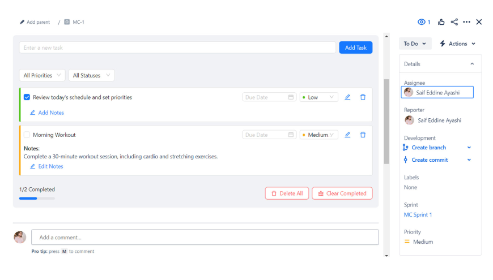The width and height of the screenshot is (493, 280).
Task: Open calendar picker for Morning Workout due date
Action: pos(291,135)
